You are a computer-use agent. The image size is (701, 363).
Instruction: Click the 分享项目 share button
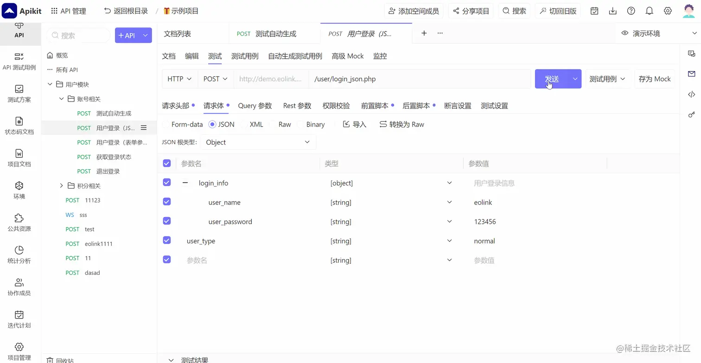[x=471, y=11]
